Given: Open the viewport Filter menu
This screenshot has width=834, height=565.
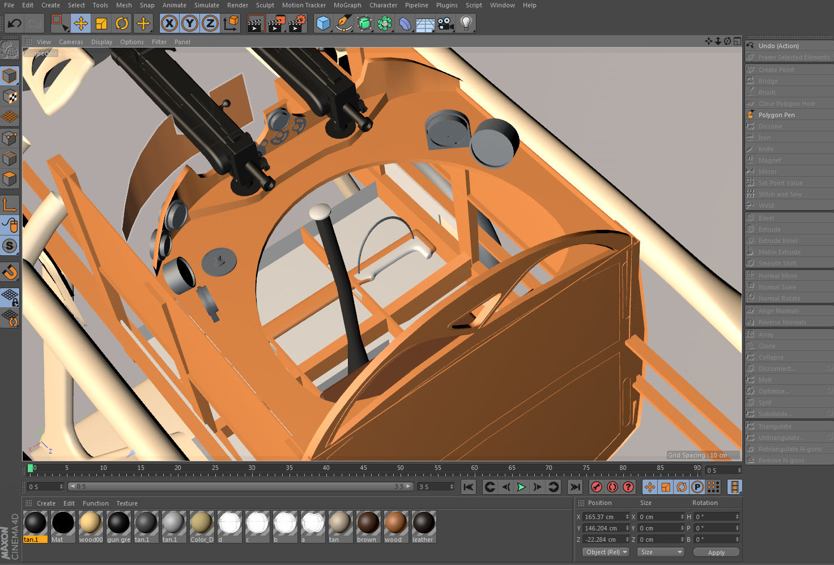Looking at the screenshot, I should [159, 42].
